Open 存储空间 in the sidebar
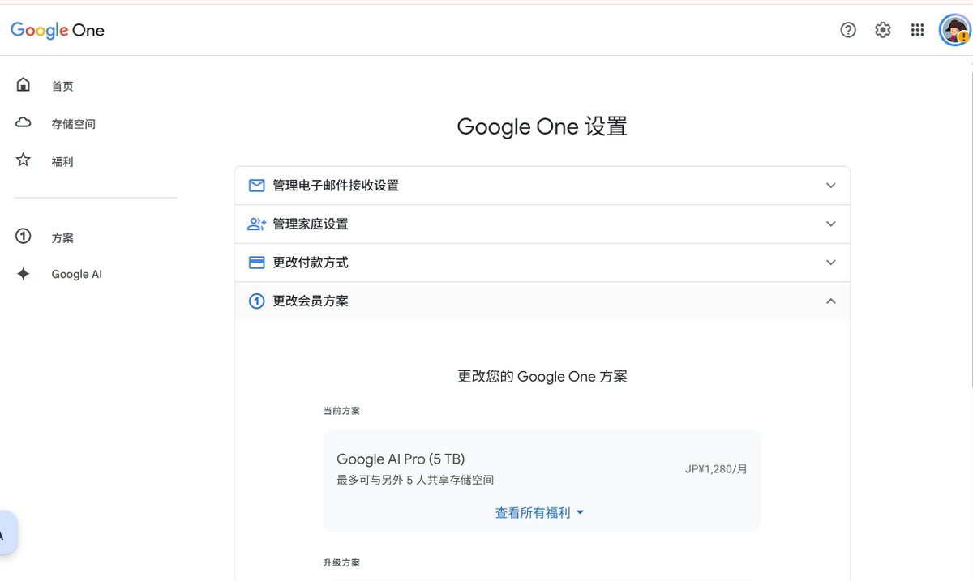This screenshot has width=973, height=581. 74,124
